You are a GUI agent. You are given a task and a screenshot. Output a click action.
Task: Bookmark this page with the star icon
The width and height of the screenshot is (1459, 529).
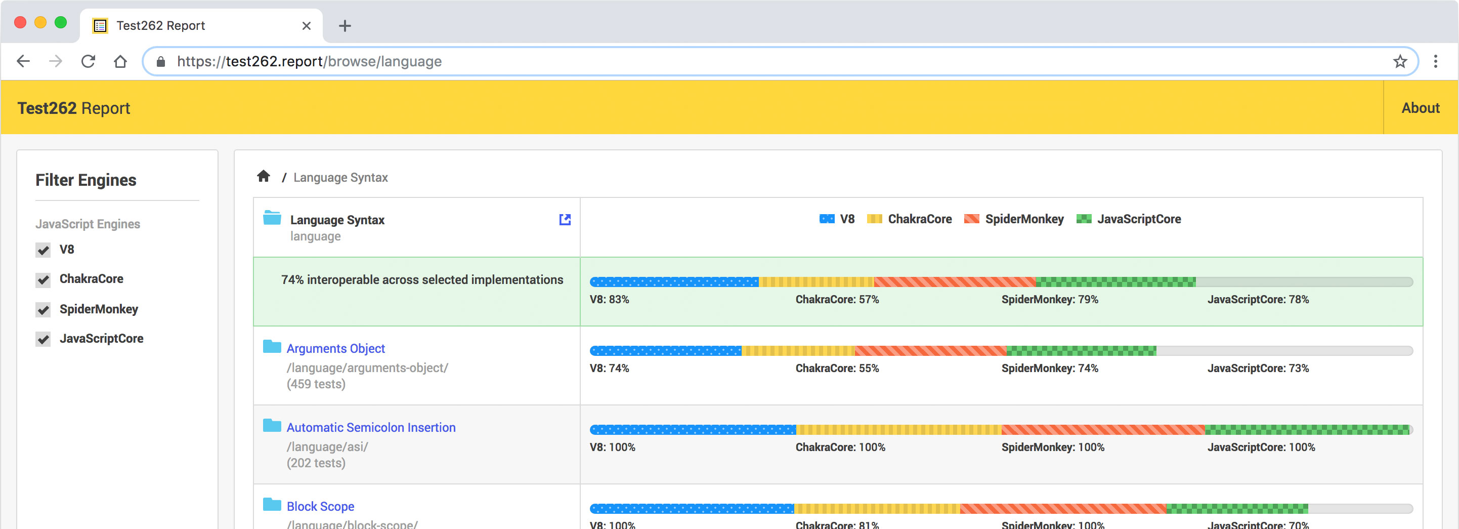[x=1399, y=61]
